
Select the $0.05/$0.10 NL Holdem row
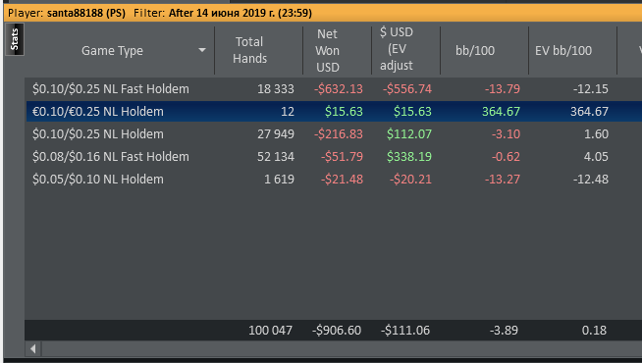pos(334,179)
